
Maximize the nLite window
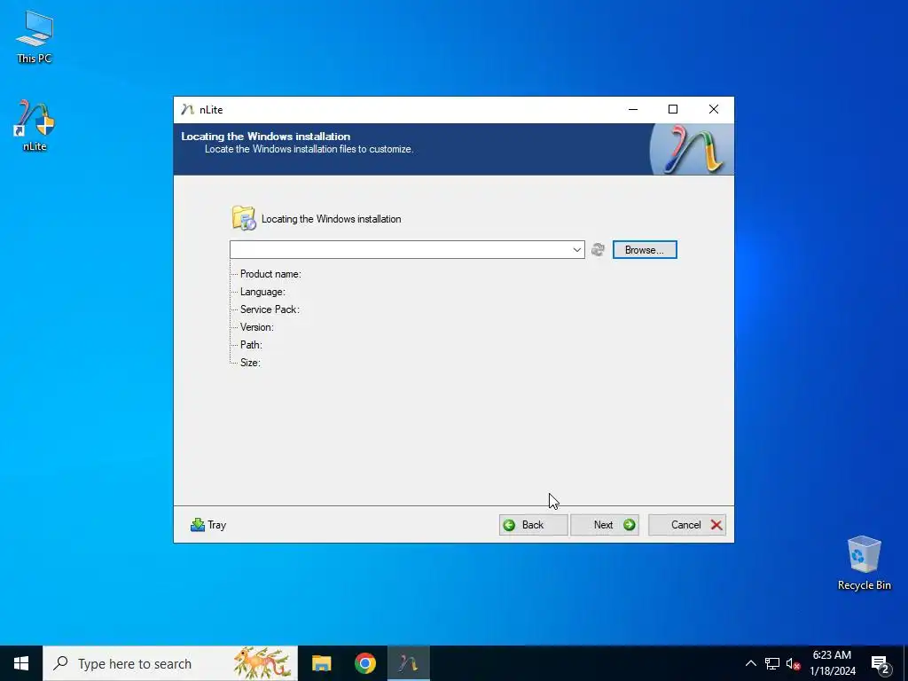[x=673, y=109]
